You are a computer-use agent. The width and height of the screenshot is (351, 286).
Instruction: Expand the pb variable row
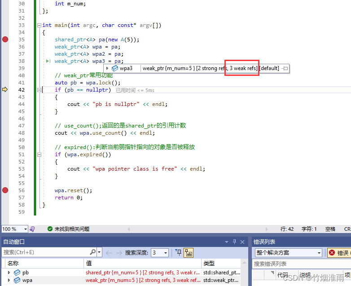click(9, 273)
